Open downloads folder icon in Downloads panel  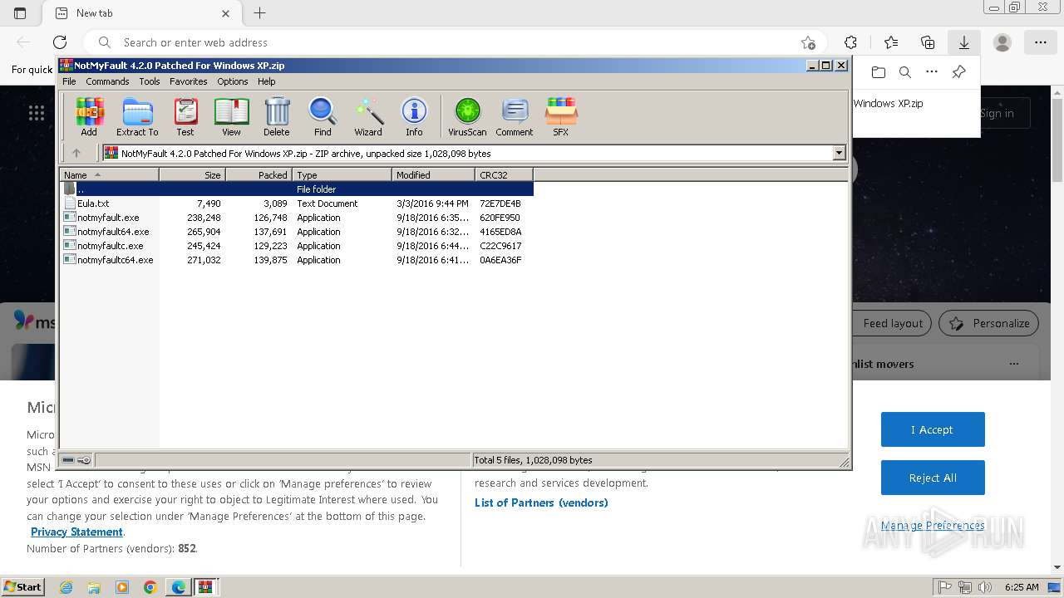[879, 72]
